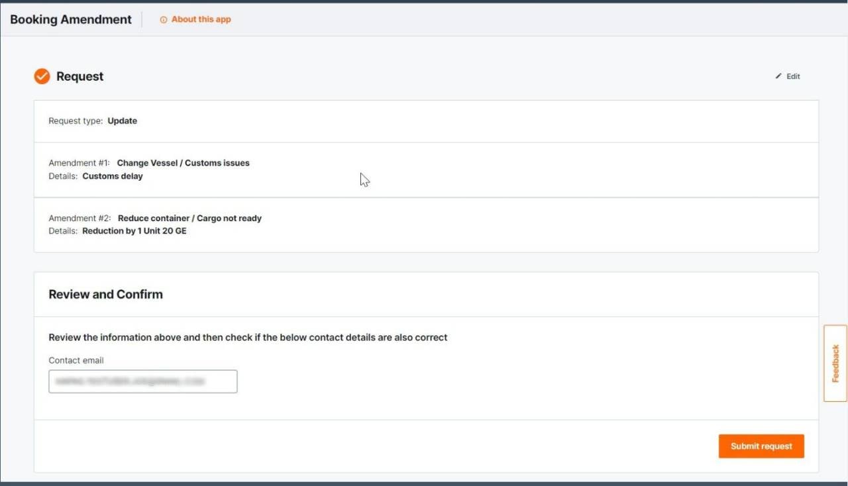Image resolution: width=848 pixels, height=486 pixels.
Task: Click the Amendment #1 label
Action: click(79, 163)
